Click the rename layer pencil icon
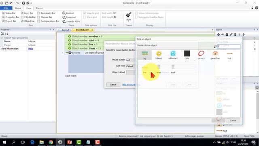 [x=231, y=34]
